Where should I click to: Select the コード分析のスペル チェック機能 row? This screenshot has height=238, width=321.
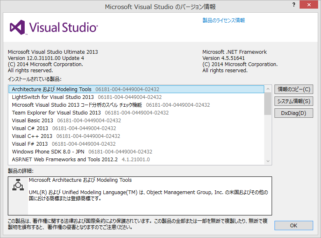136,105
